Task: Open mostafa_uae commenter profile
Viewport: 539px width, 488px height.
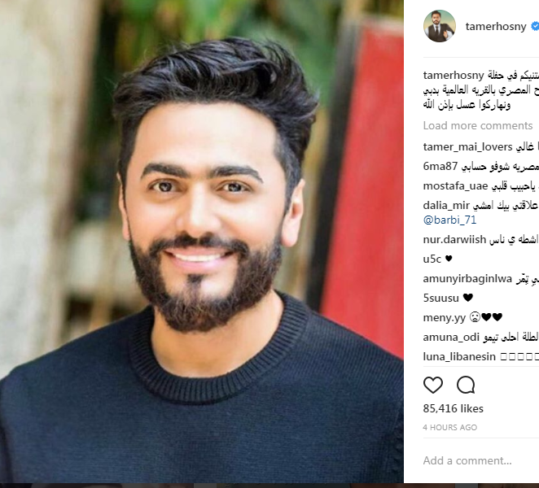Action: click(x=455, y=186)
